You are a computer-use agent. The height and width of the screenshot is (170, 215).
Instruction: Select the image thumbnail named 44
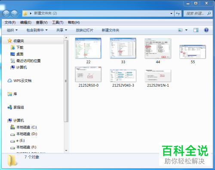tap(158, 49)
